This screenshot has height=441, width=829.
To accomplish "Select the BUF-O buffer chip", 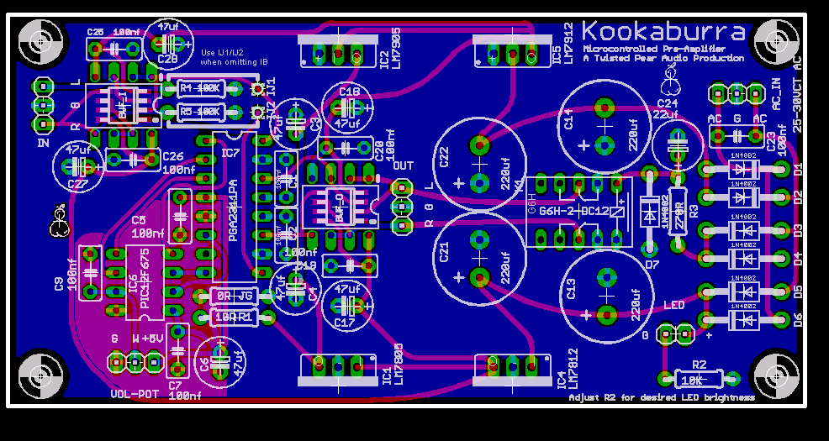I will pos(340,207).
